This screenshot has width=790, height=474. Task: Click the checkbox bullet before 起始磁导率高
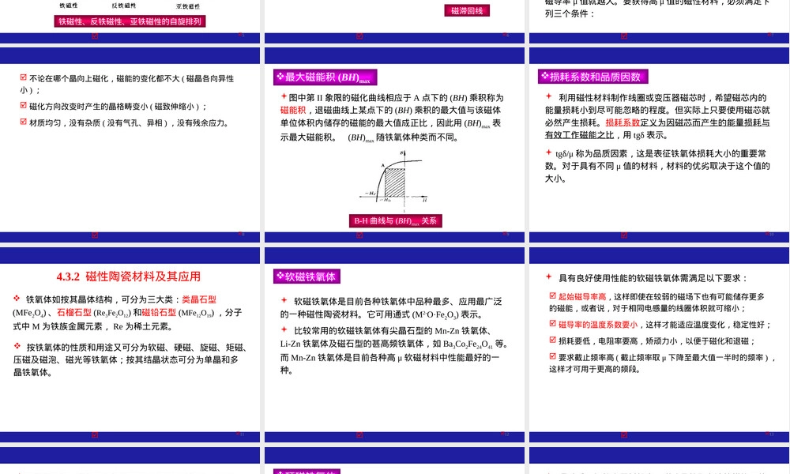pyautogui.click(x=553, y=295)
